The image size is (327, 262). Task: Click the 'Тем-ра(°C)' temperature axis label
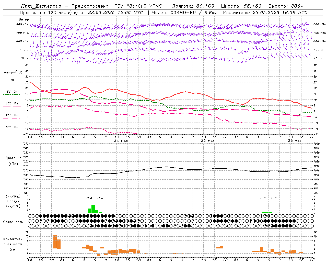pyautogui.click(x=12, y=72)
